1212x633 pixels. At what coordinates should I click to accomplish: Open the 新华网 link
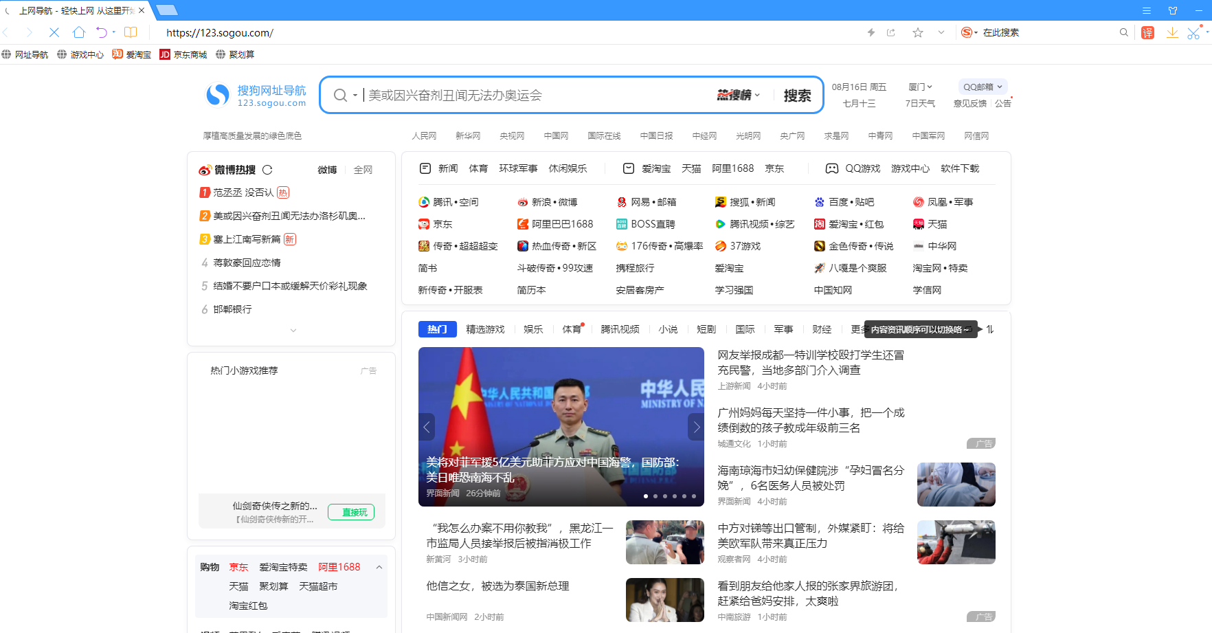pyautogui.click(x=468, y=136)
